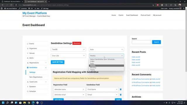This screenshot has width=187, height=105.
Task: Open the My account navigation link
Action: [x=157, y=15]
